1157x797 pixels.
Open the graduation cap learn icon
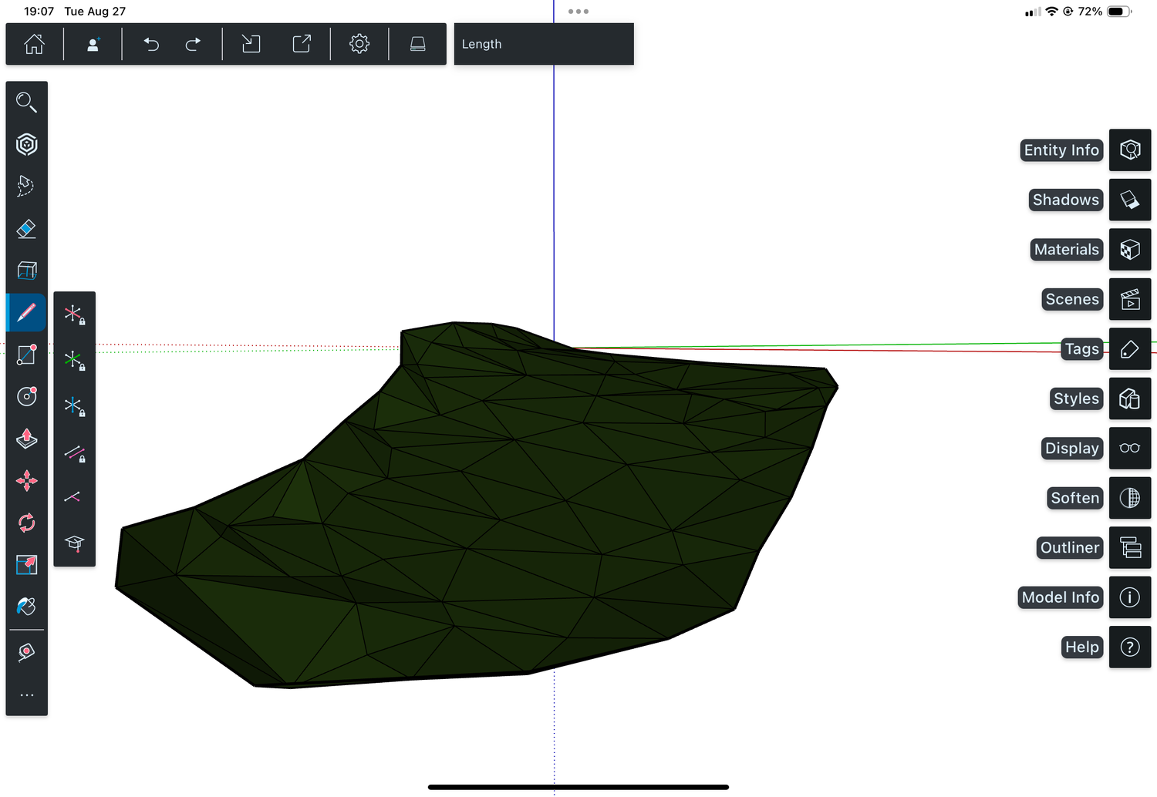tap(74, 543)
